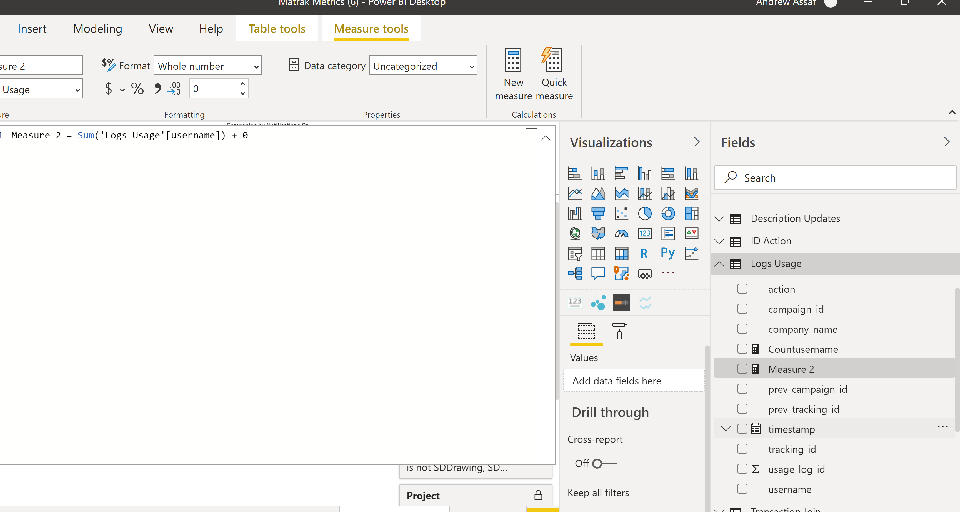Collapse the Logs Usage table
Image resolution: width=960 pixels, height=512 pixels.
click(x=719, y=264)
